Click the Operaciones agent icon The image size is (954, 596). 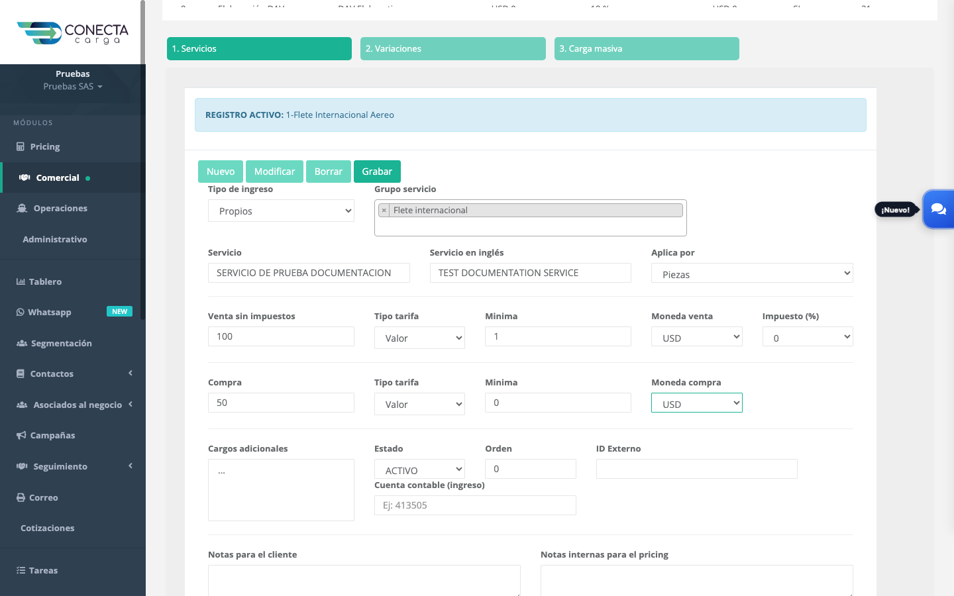tap(22, 209)
